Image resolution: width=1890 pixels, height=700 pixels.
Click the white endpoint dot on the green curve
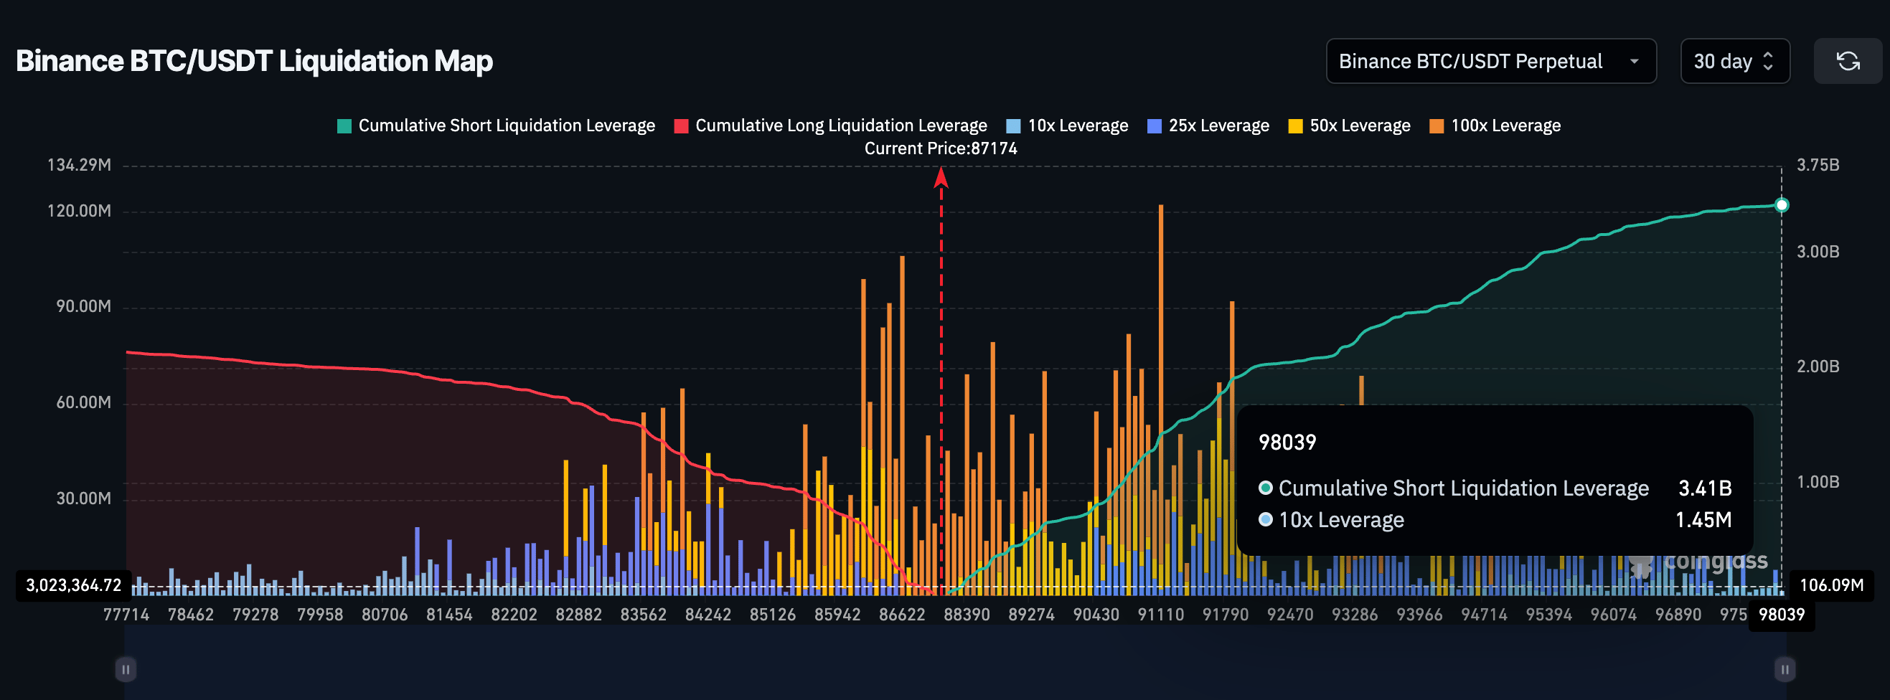pos(1782,204)
